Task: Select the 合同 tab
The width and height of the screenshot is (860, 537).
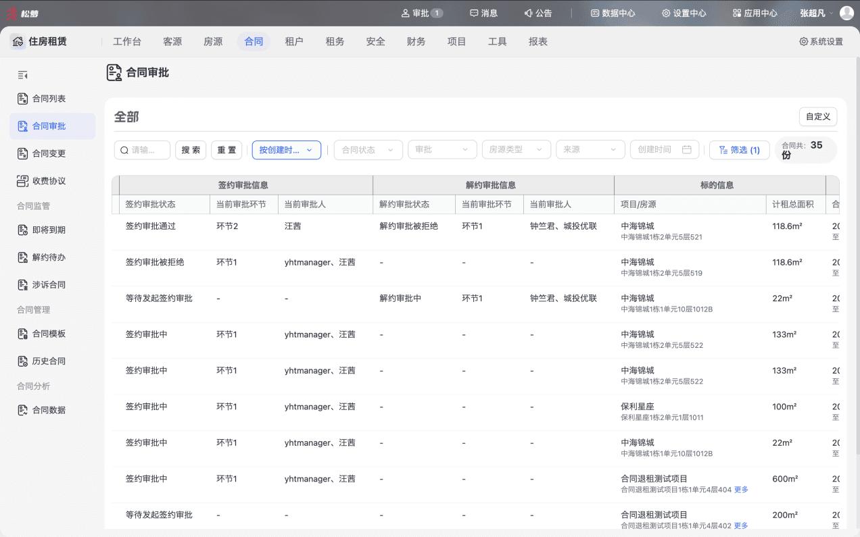Action: tap(254, 42)
